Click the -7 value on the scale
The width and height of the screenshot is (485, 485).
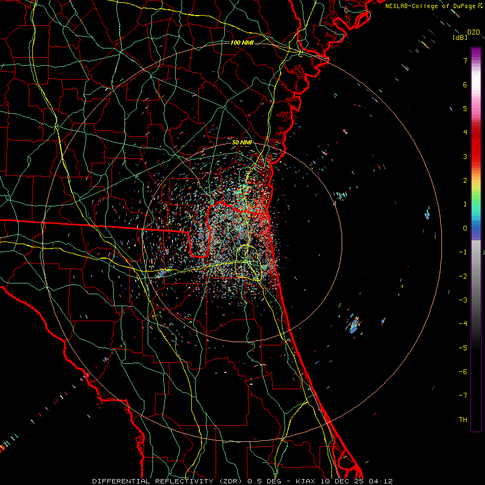463,396
